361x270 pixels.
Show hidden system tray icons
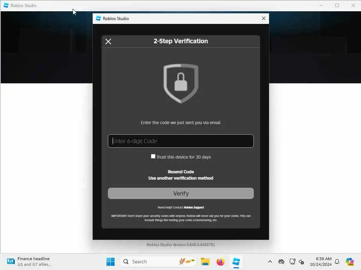click(x=270, y=262)
